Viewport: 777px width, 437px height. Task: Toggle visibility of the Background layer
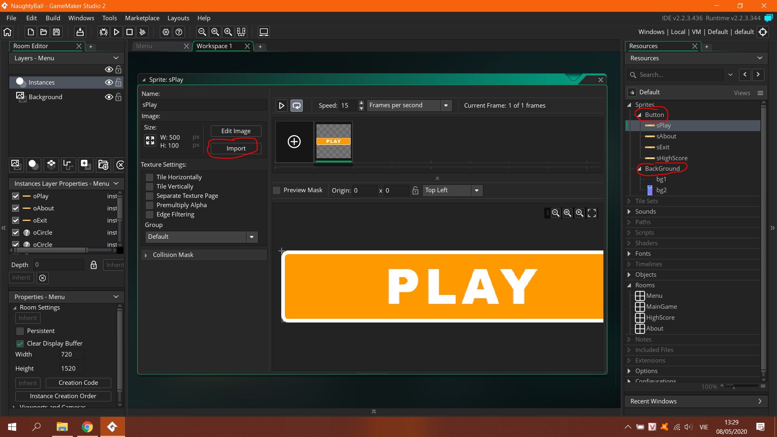108,97
